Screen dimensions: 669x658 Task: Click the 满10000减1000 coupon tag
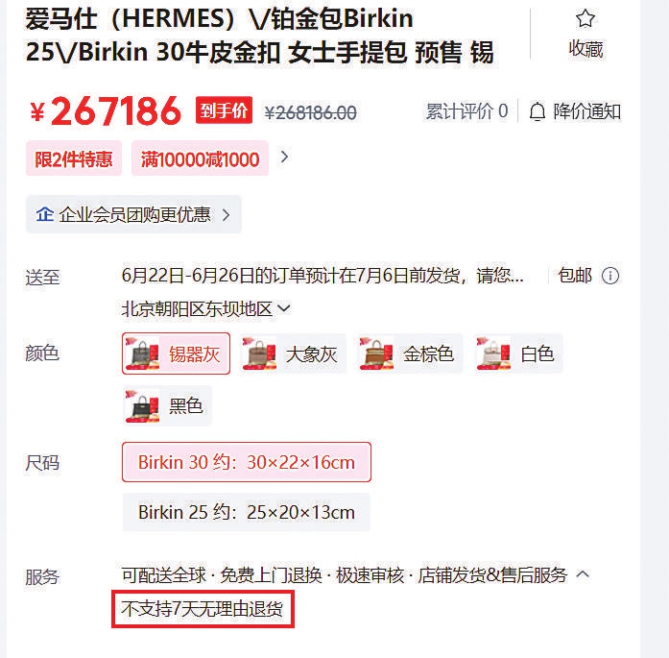[x=200, y=158]
